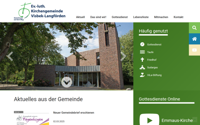Click the Aktuelles aus der Gemeinde heading
The image size is (200, 125).
[48, 99]
